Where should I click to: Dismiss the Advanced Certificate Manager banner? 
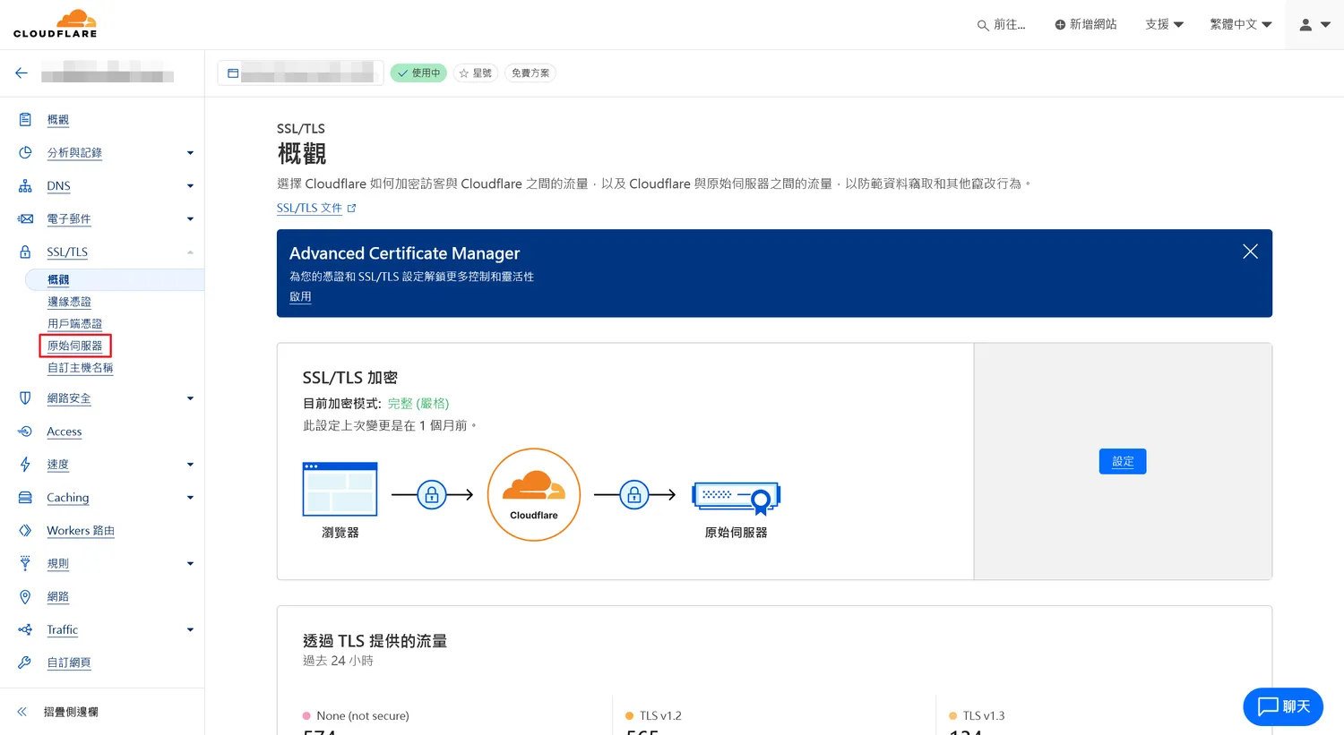[1250, 252]
